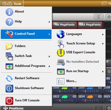Click the yellow Folders icon
The height and width of the screenshot is (110, 111).
[x=9, y=47]
